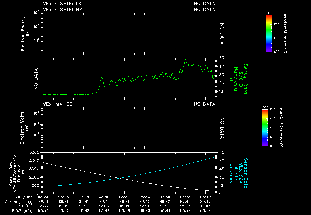
Task: Click the 60 tick on SZA axis
Action: pos(221,161)
